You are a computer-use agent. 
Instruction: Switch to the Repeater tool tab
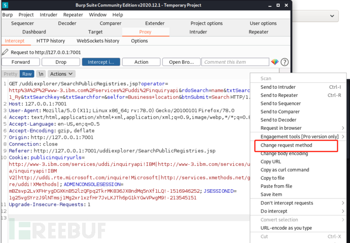click(259, 32)
